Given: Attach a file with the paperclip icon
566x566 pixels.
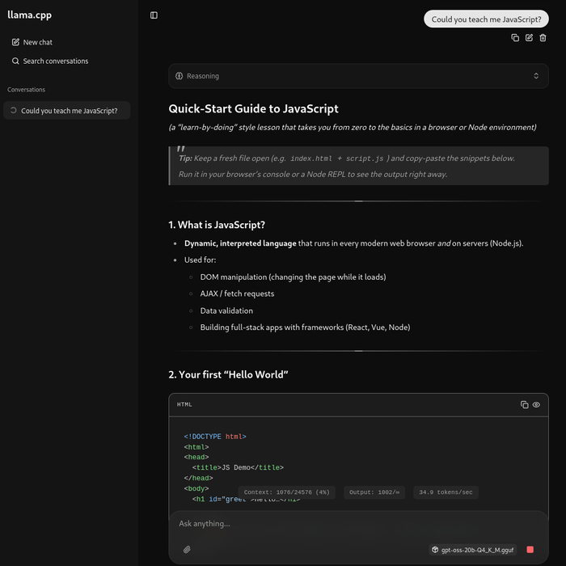Looking at the screenshot, I should (187, 550).
